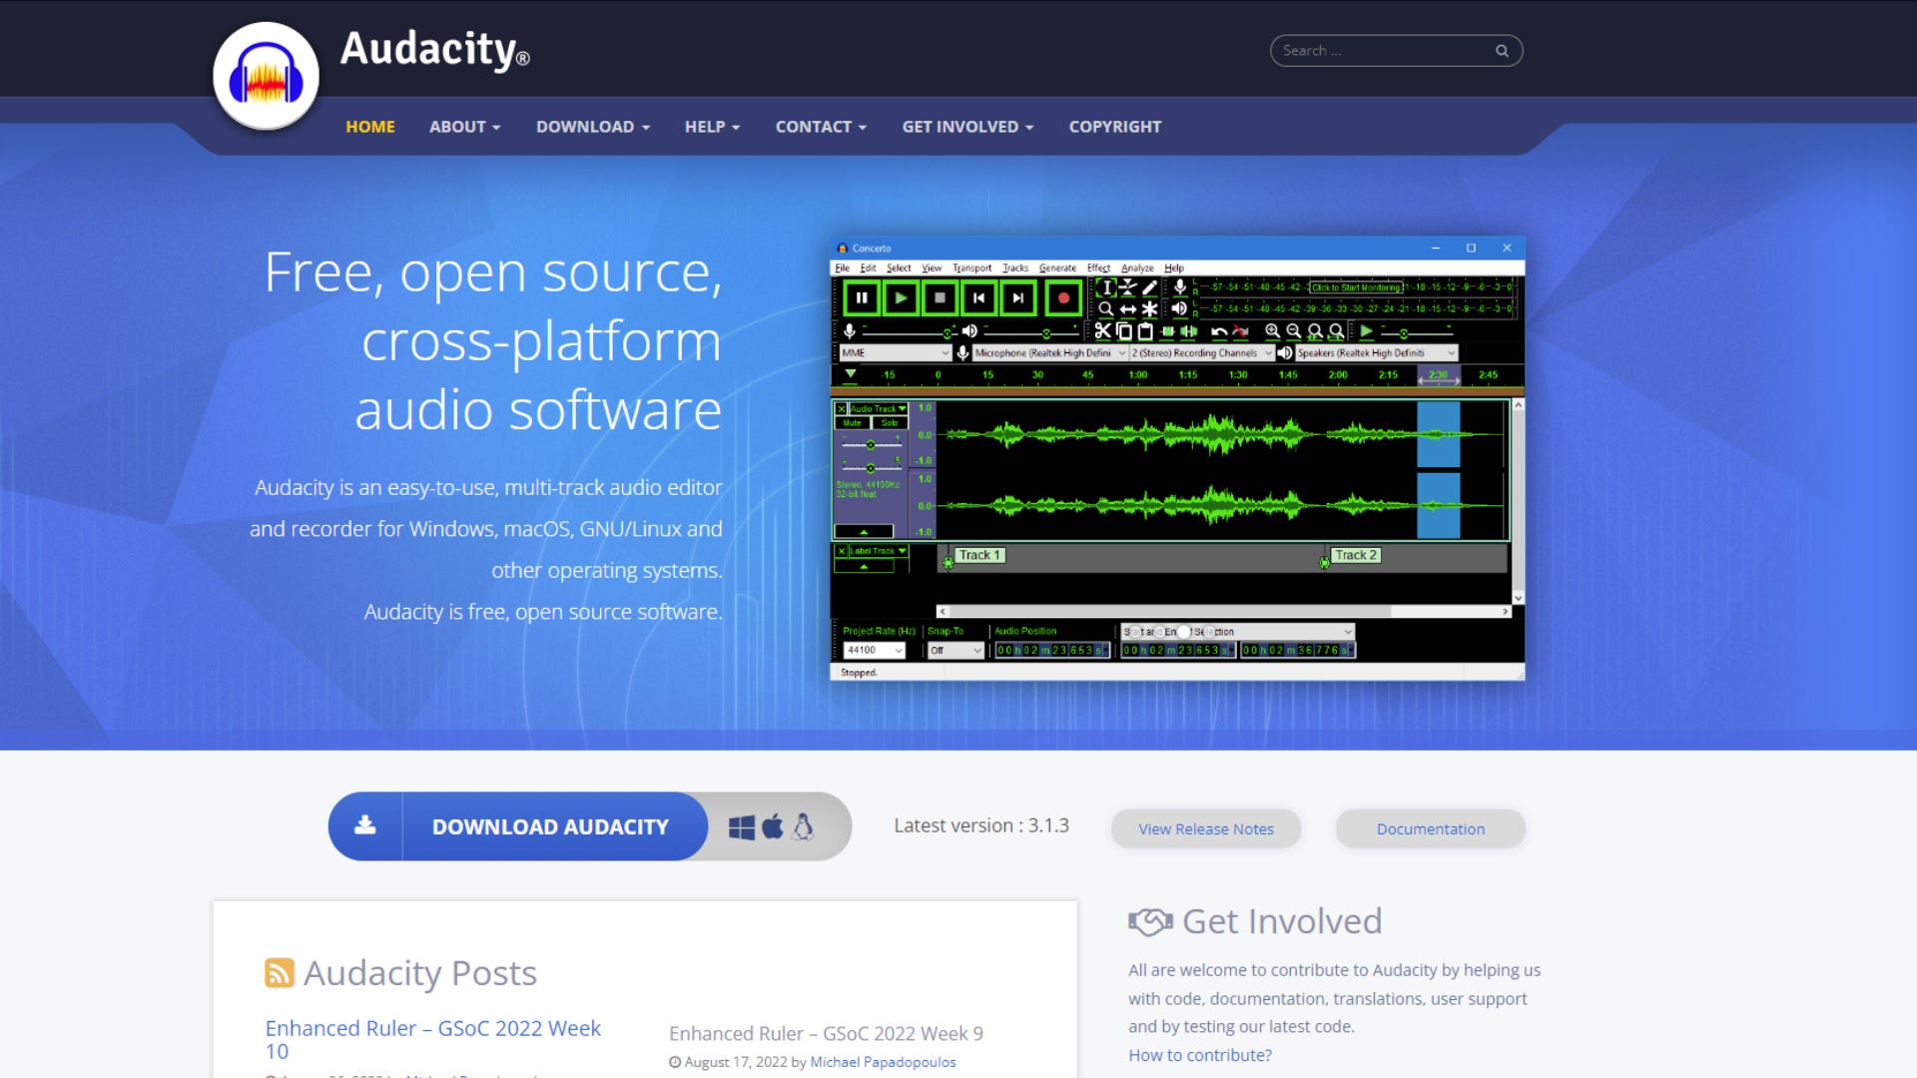Click the green Play transport button

(901, 297)
